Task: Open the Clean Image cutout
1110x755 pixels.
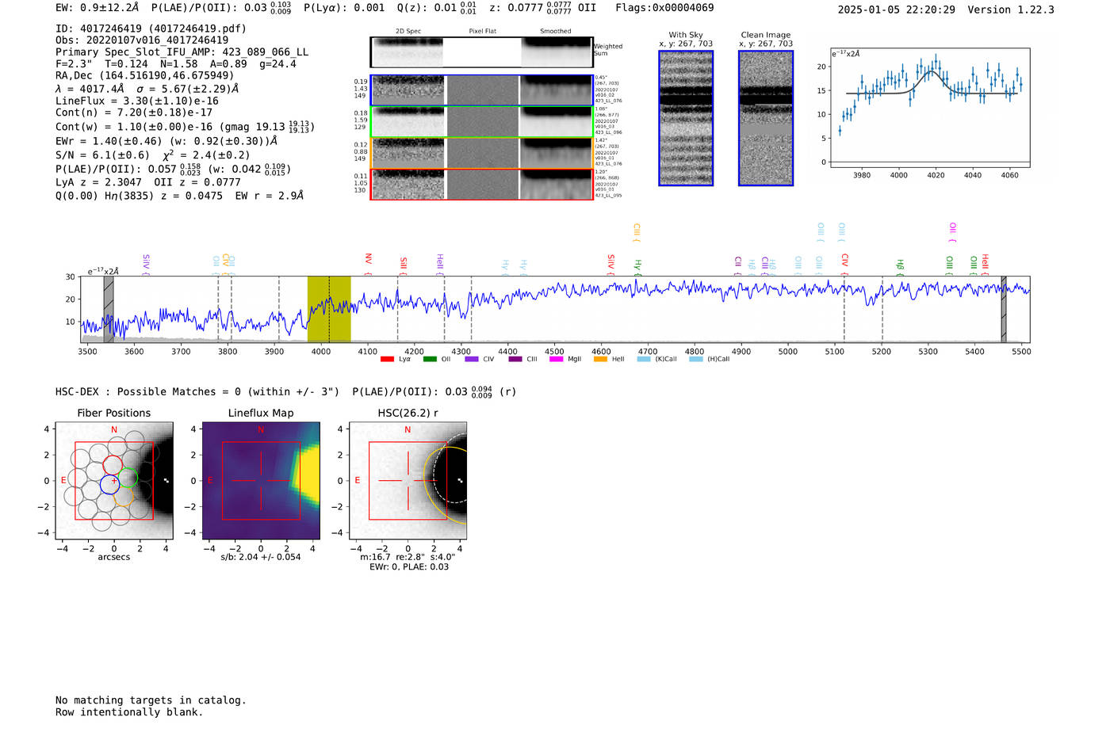Action: pos(766,118)
